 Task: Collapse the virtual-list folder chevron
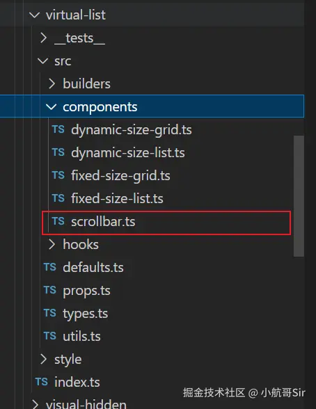point(34,15)
